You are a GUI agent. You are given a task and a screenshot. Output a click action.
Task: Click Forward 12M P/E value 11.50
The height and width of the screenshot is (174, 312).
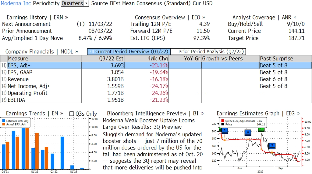pos(203,31)
